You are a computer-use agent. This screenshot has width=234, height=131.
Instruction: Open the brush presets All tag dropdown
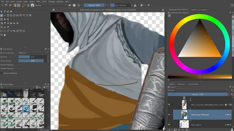click(x=17, y=87)
